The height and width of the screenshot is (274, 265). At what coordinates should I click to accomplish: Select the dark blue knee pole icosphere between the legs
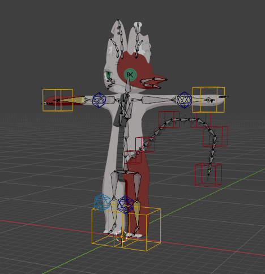pyautogui.click(x=125, y=204)
